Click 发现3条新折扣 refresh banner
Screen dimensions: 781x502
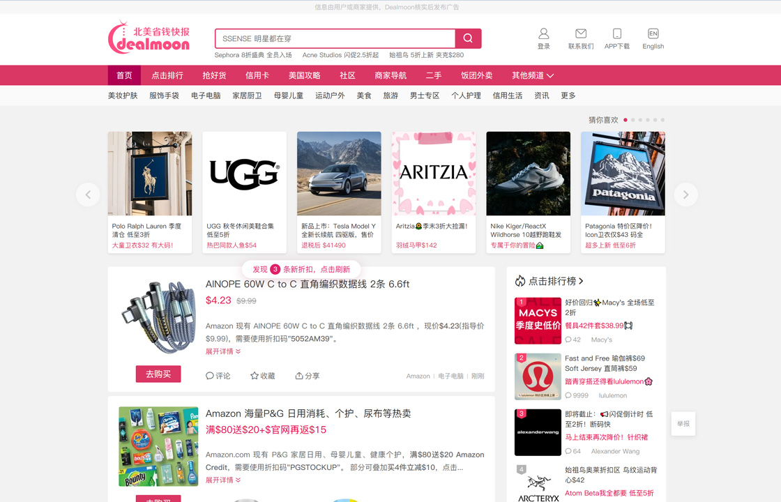(301, 269)
